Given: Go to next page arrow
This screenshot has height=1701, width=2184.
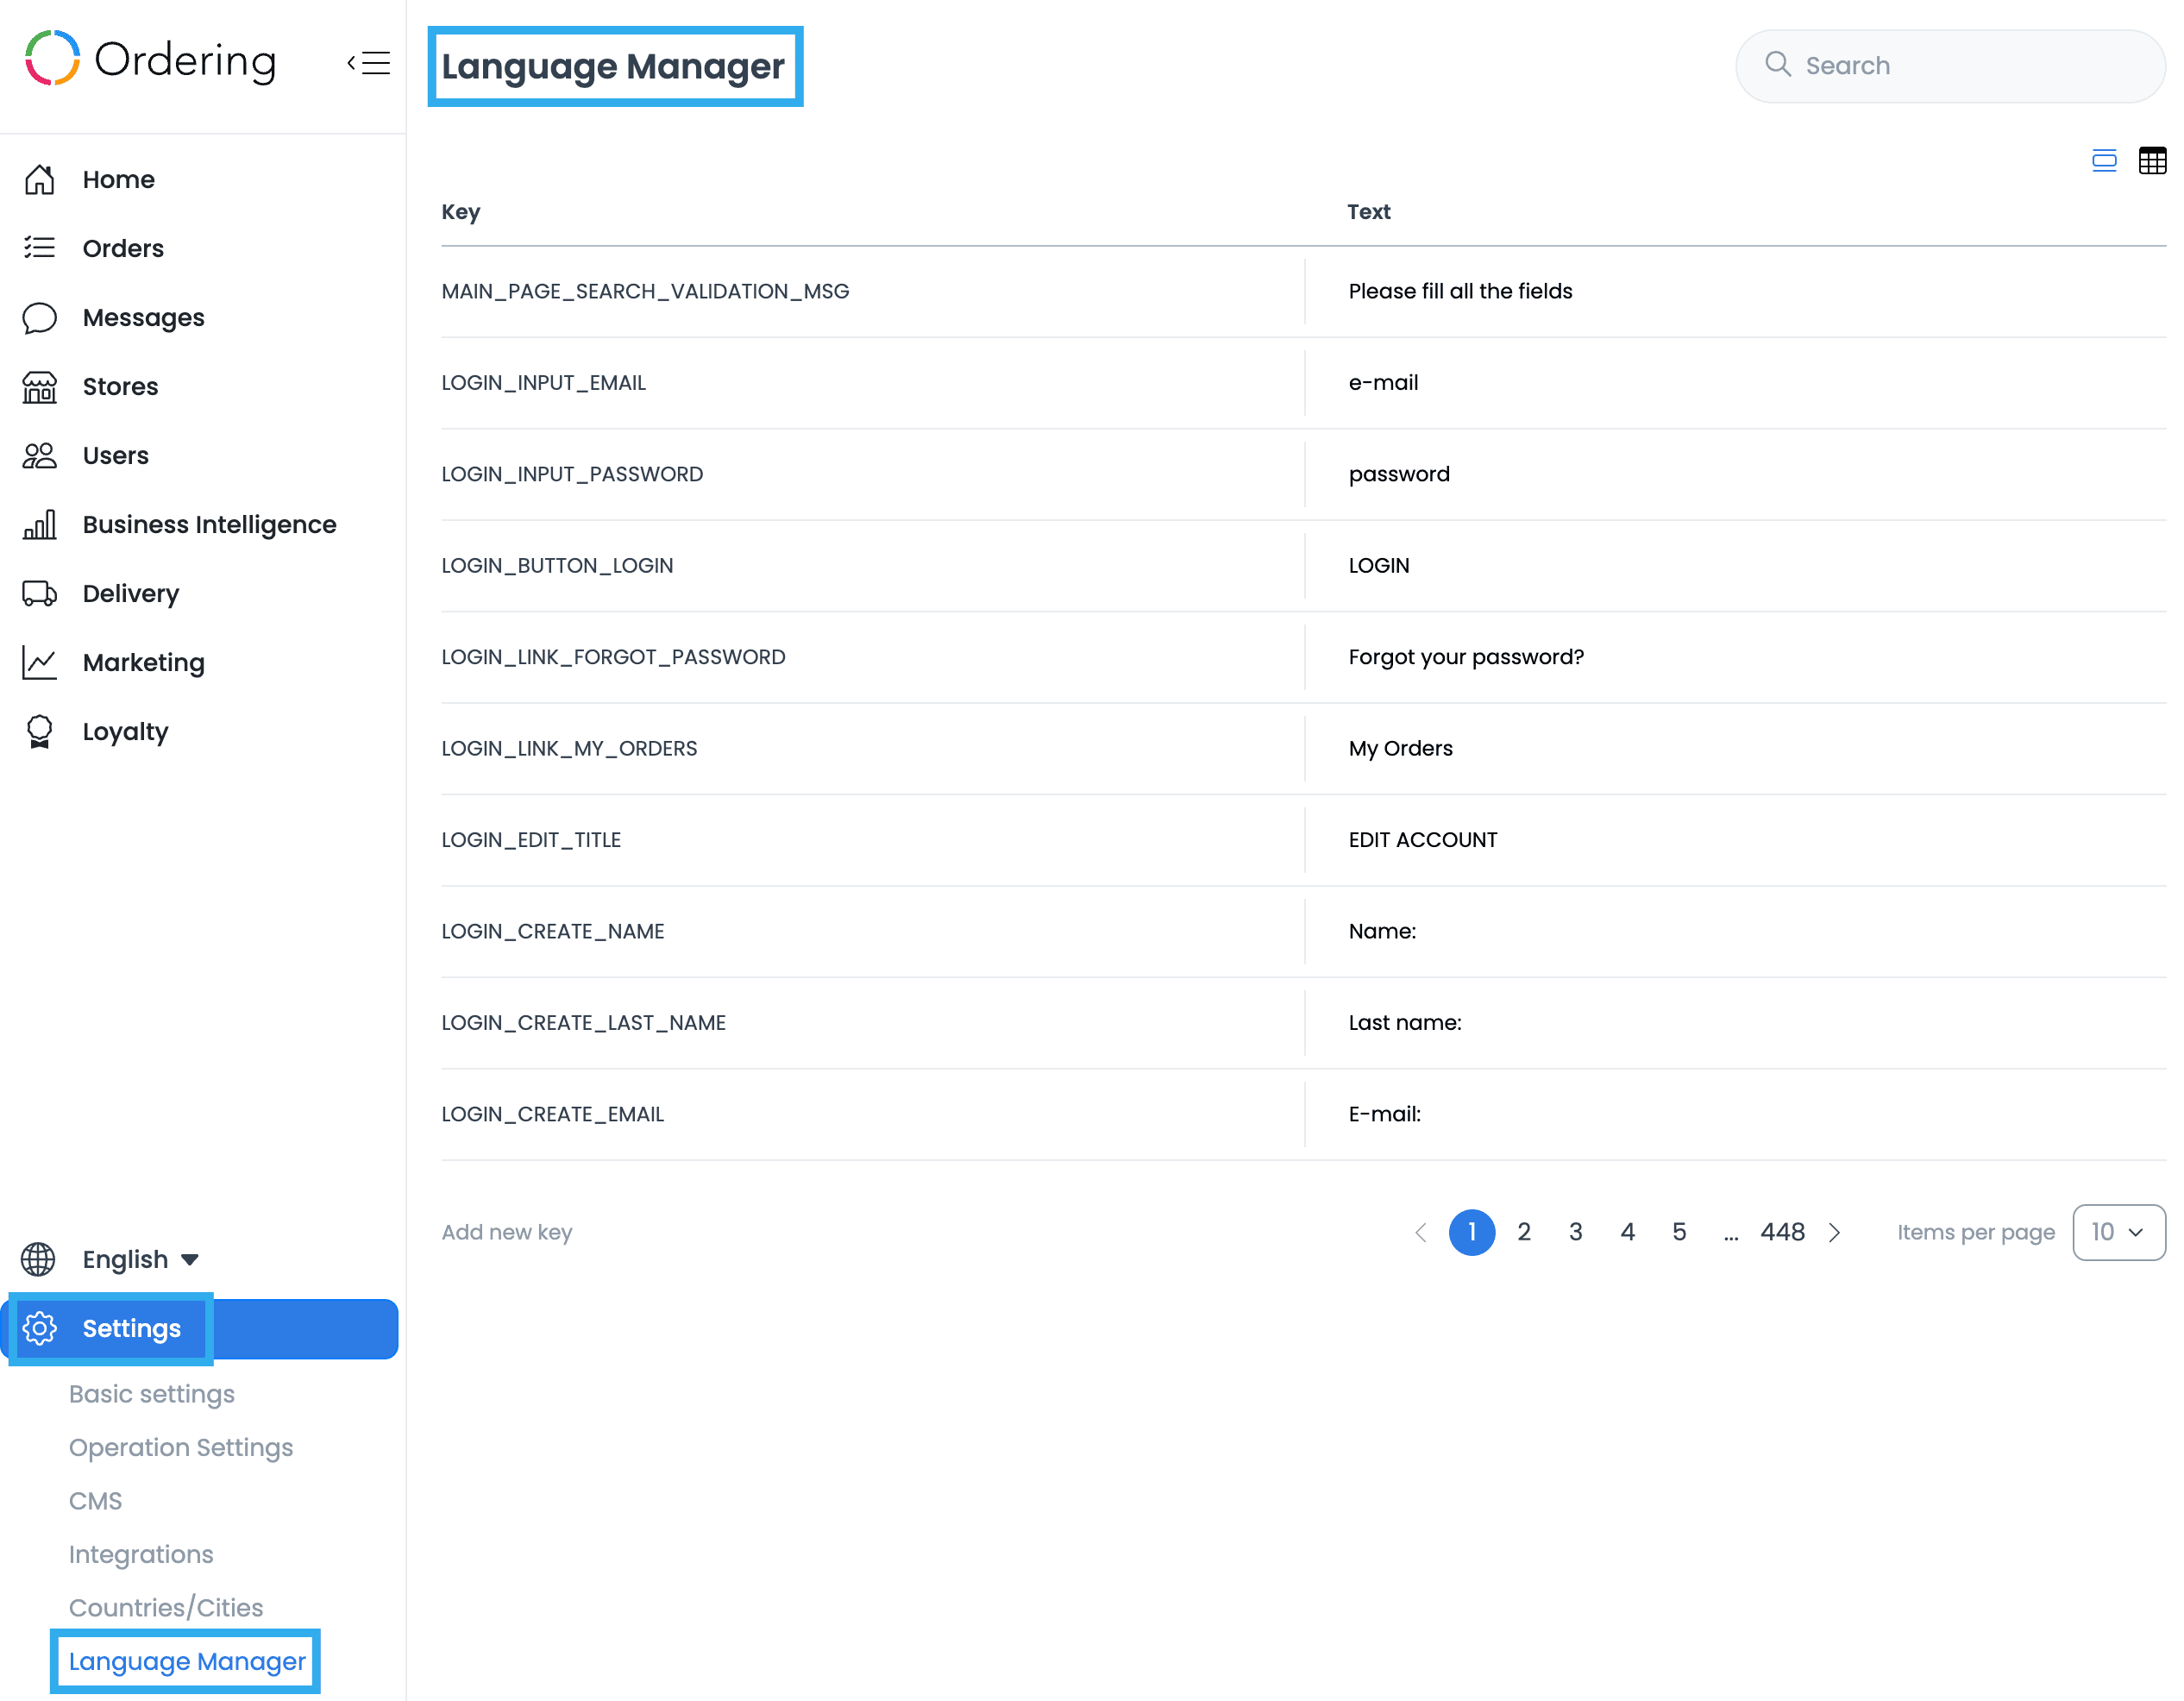Looking at the screenshot, I should [x=1835, y=1233].
